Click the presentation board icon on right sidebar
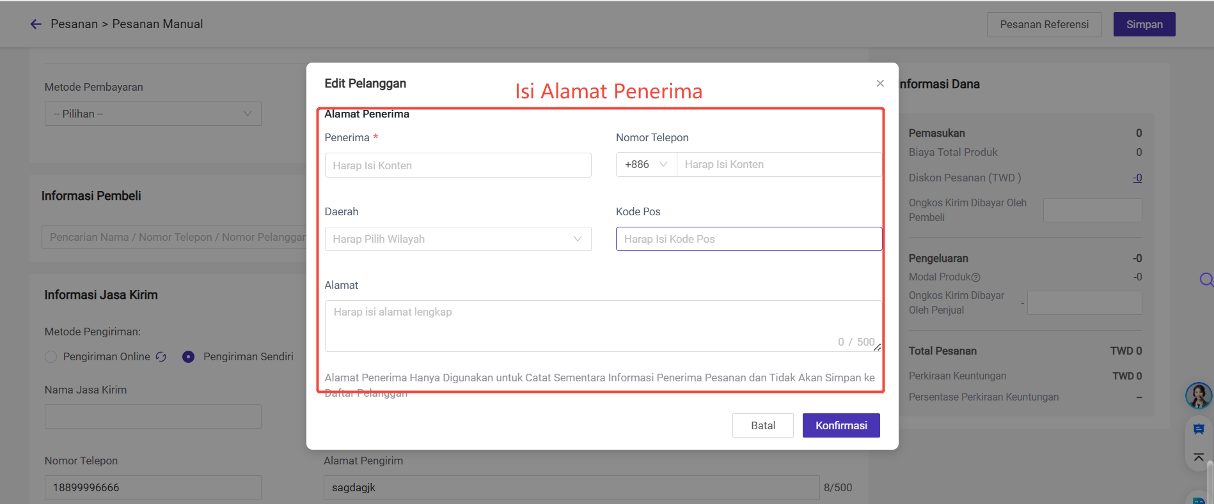This screenshot has width=1214, height=504. click(1199, 429)
